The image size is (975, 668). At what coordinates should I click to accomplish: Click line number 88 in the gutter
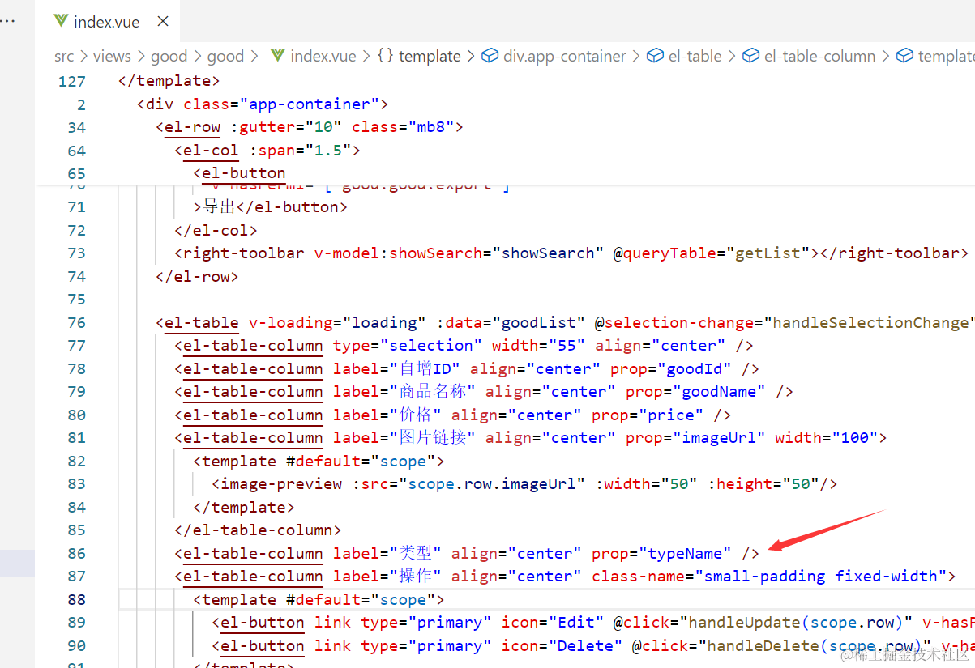pyautogui.click(x=77, y=600)
